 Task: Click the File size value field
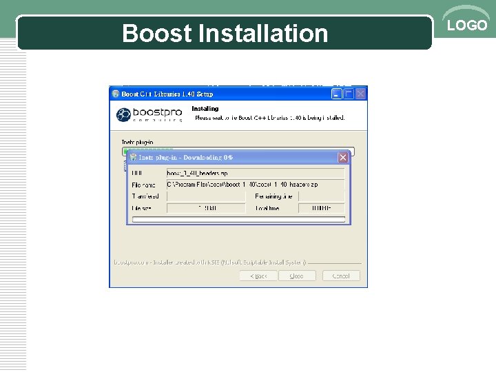tap(206, 208)
